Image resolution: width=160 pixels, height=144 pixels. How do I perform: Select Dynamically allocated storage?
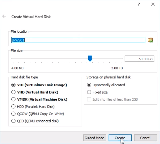[106, 85]
